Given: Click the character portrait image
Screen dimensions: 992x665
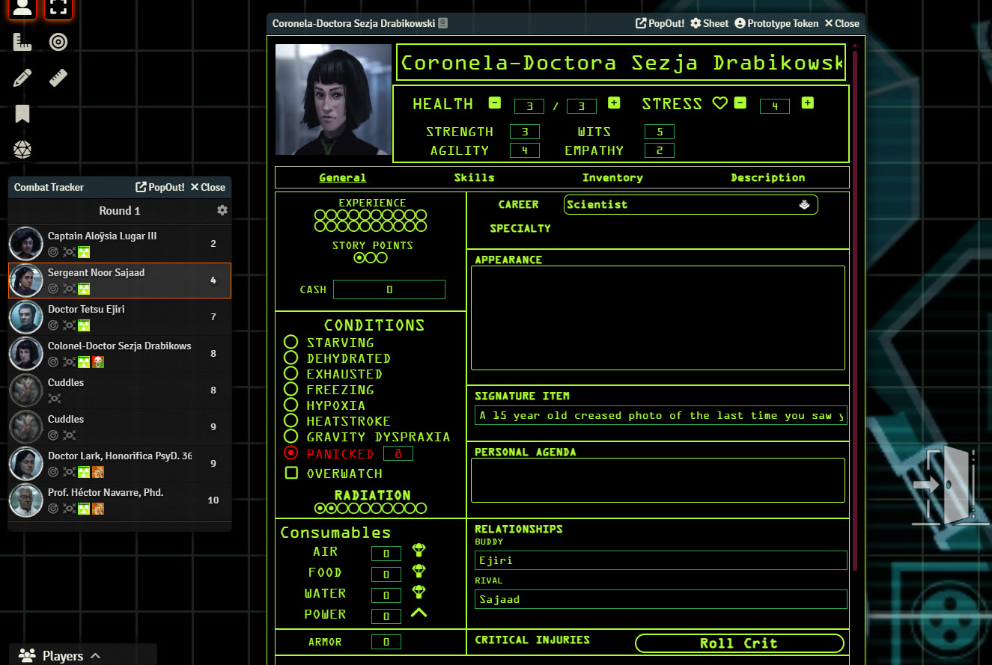Looking at the screenshot, I should click(333, 99).
